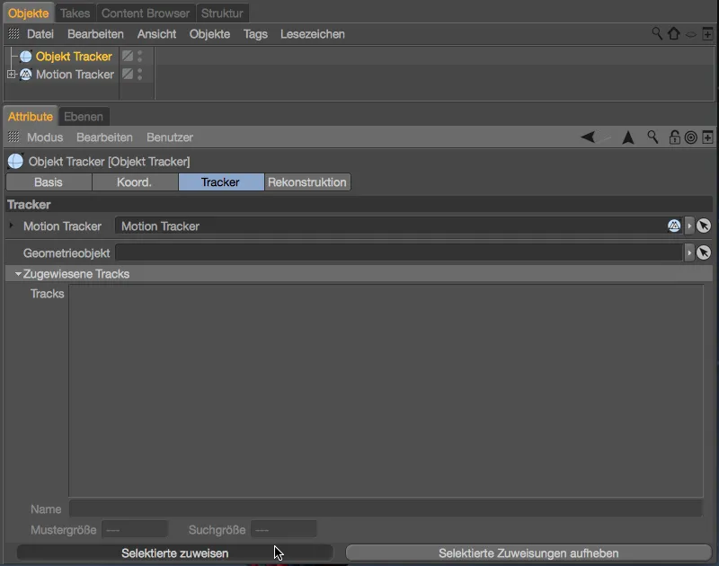This screenshot has height=566, width=719.
Task: Switch to the Attribute tab
Action: [x=31, y=117]
